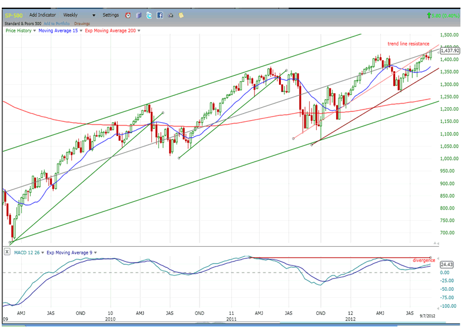Select the 'trend line resistance' annotation
This screenshot has height=332, width=461.
pyautogui.click(x=408, y=44)
